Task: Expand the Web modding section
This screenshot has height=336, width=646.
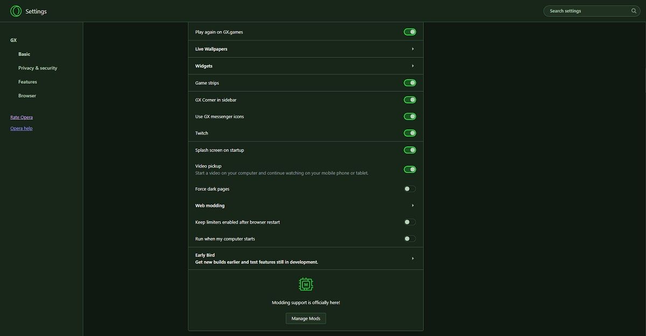Action: pyautogui.click(x=413, y=206)
